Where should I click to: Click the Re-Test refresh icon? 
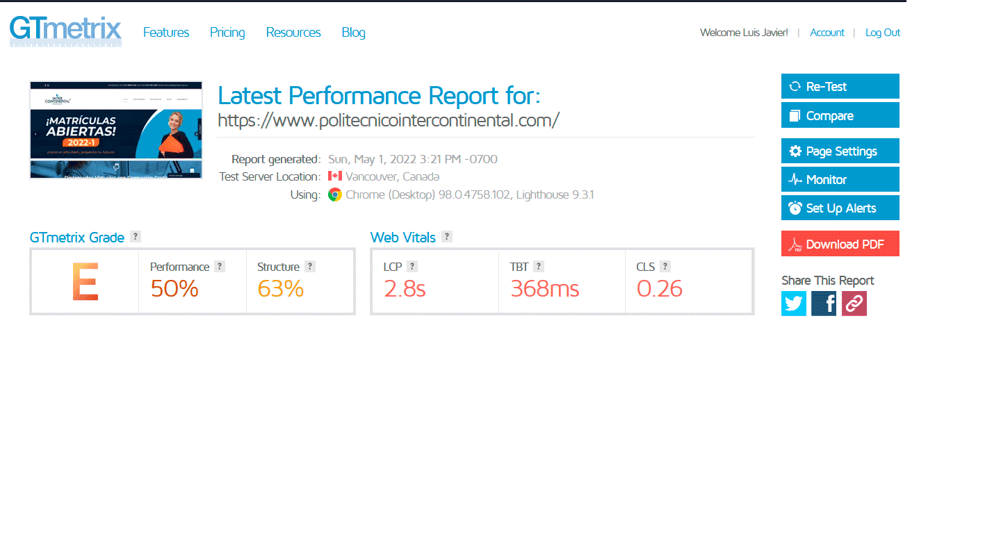click(793, 86)
